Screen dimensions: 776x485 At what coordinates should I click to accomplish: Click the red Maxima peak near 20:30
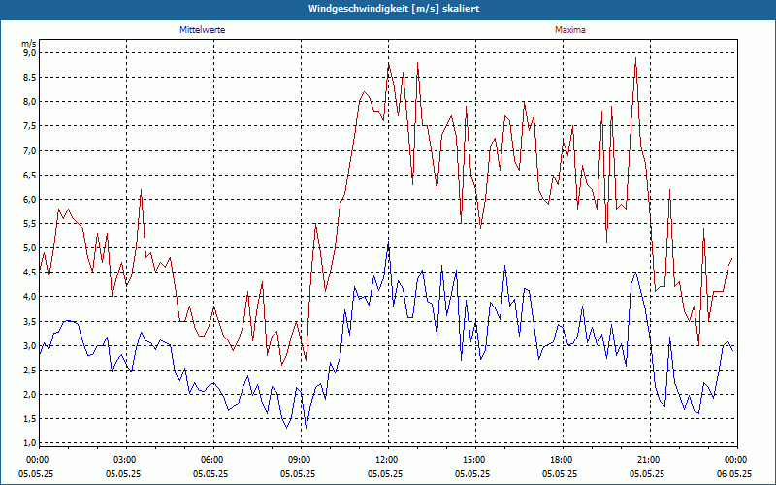(x=635, y=58)
